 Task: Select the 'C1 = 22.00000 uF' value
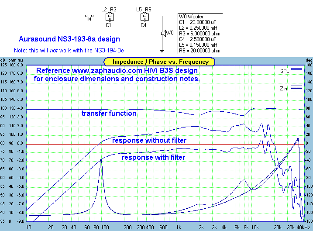(197, 22)
